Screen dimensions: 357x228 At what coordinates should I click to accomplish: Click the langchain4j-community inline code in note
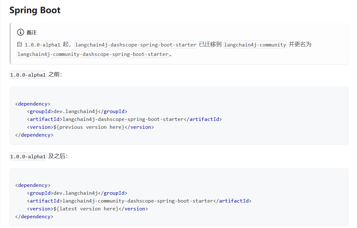[x=255, y=45]
